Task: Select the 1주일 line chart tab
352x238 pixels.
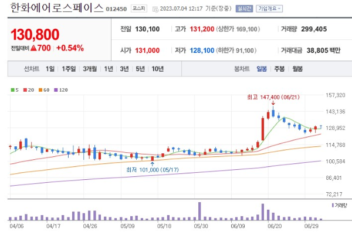Action: pyautogui.click(x=69, y=69)
